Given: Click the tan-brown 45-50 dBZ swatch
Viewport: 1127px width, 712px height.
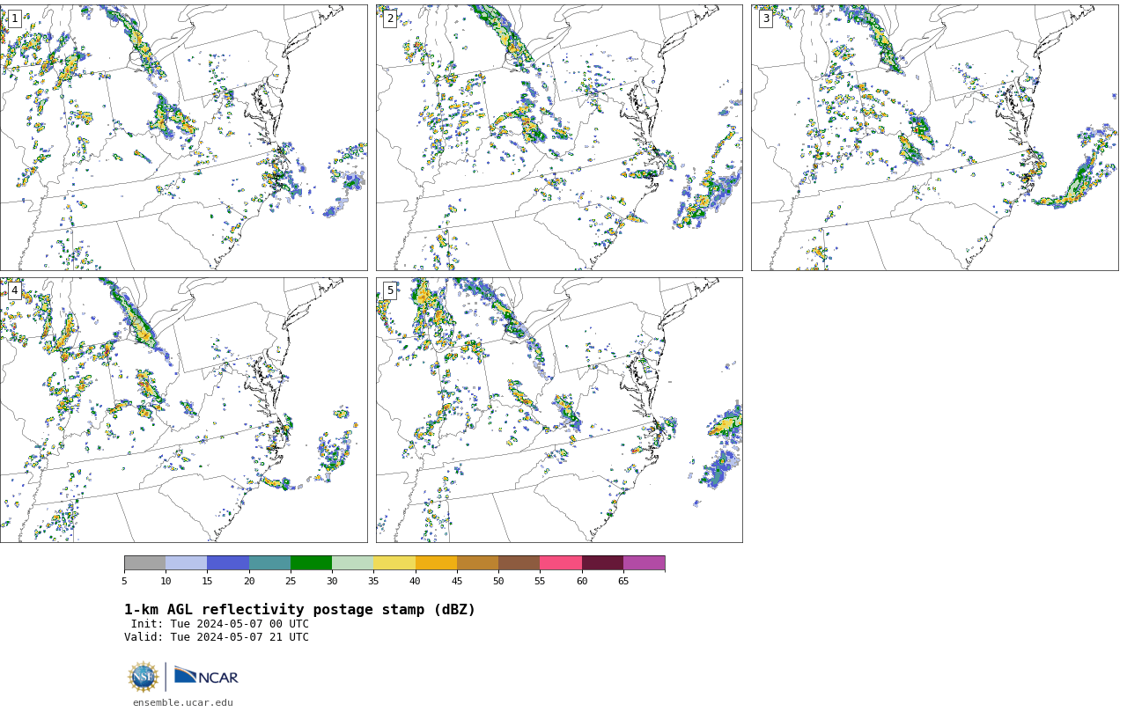Looking at the screenshot, I should point(477,563).
